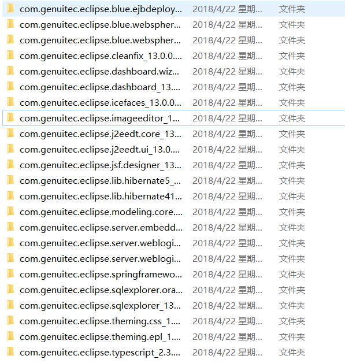Viewport: 345px width, 363px height.
Task: Click the folder icon of com.genuitec.eclipse.sqlexplorer_13
Action: [x=10, y=305]
